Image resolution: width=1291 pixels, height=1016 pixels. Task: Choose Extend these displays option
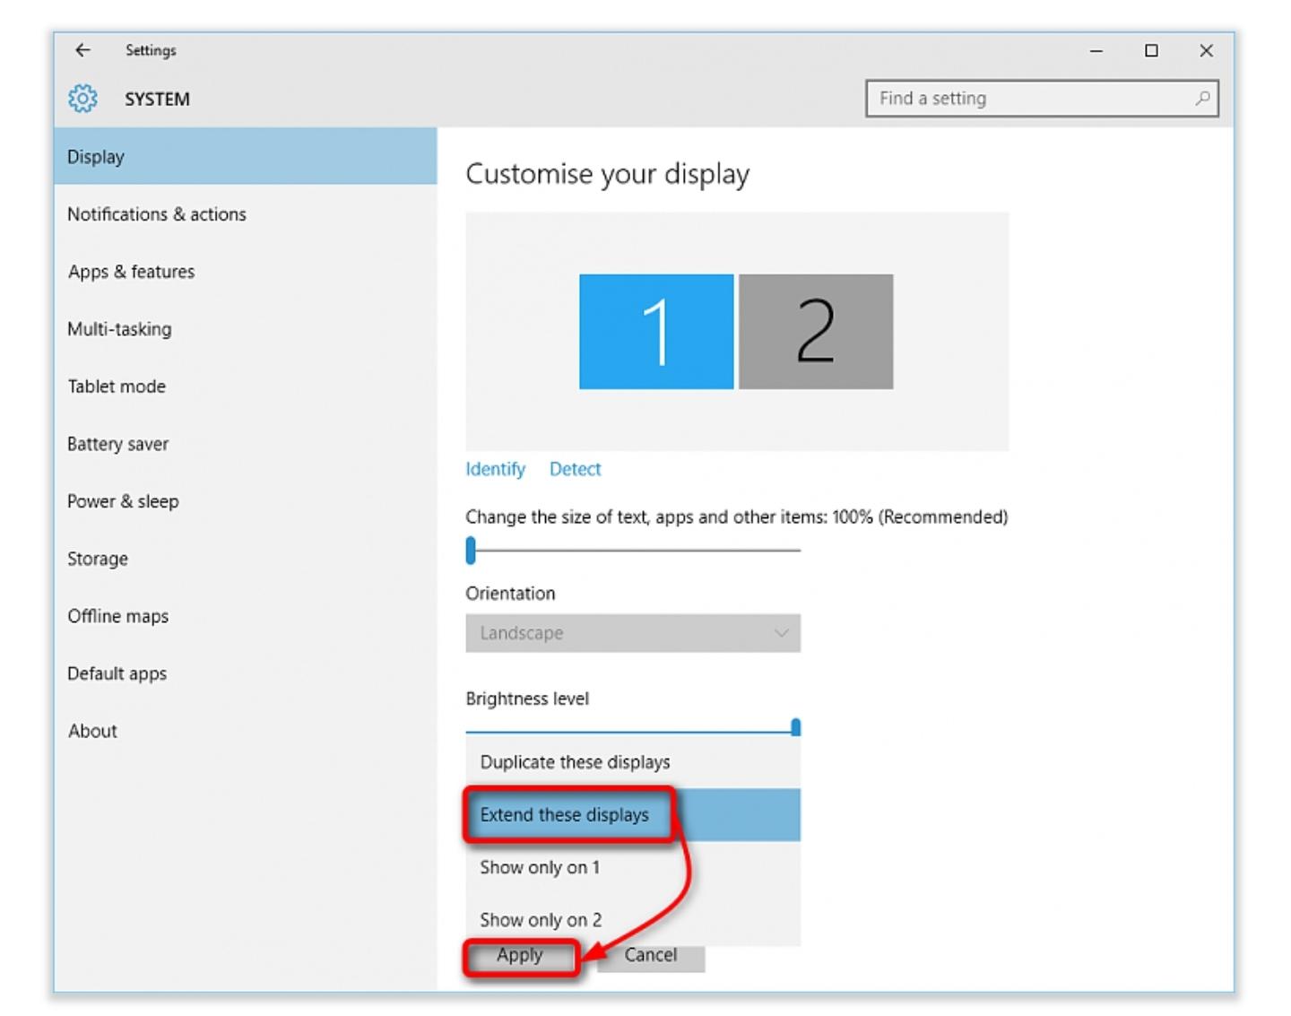(x=564, y=815)
